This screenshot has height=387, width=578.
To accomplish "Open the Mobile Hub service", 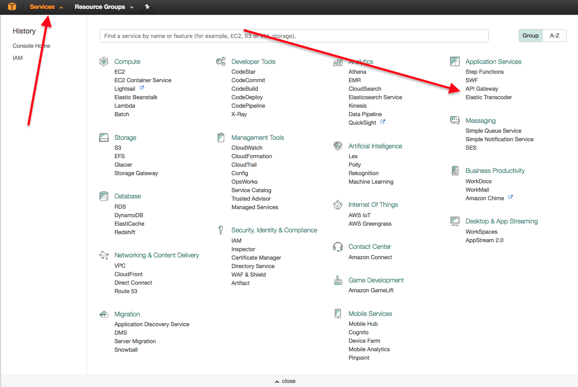I will coord(363,324).
